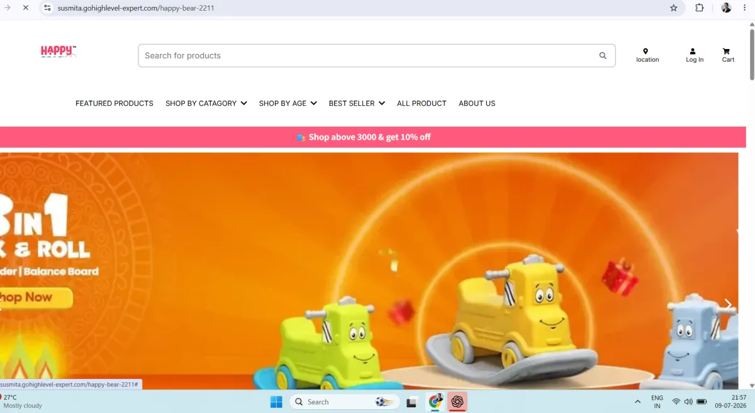This screenshot has width=755, height=413.
Task: Go to About Us page
Action: 477,103
